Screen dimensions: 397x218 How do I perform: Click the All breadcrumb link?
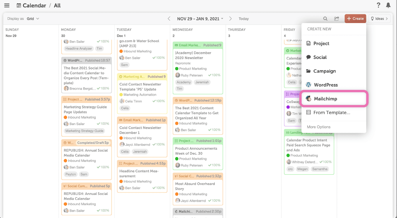pyautogui.click(x=57, y=6)
